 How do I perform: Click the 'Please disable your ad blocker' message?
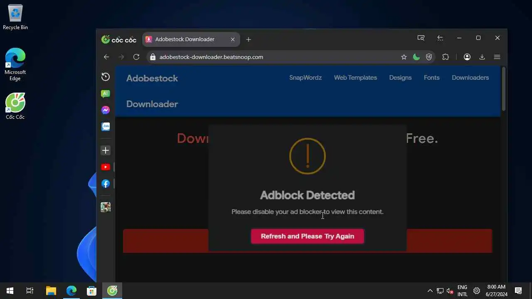(308, 212)
